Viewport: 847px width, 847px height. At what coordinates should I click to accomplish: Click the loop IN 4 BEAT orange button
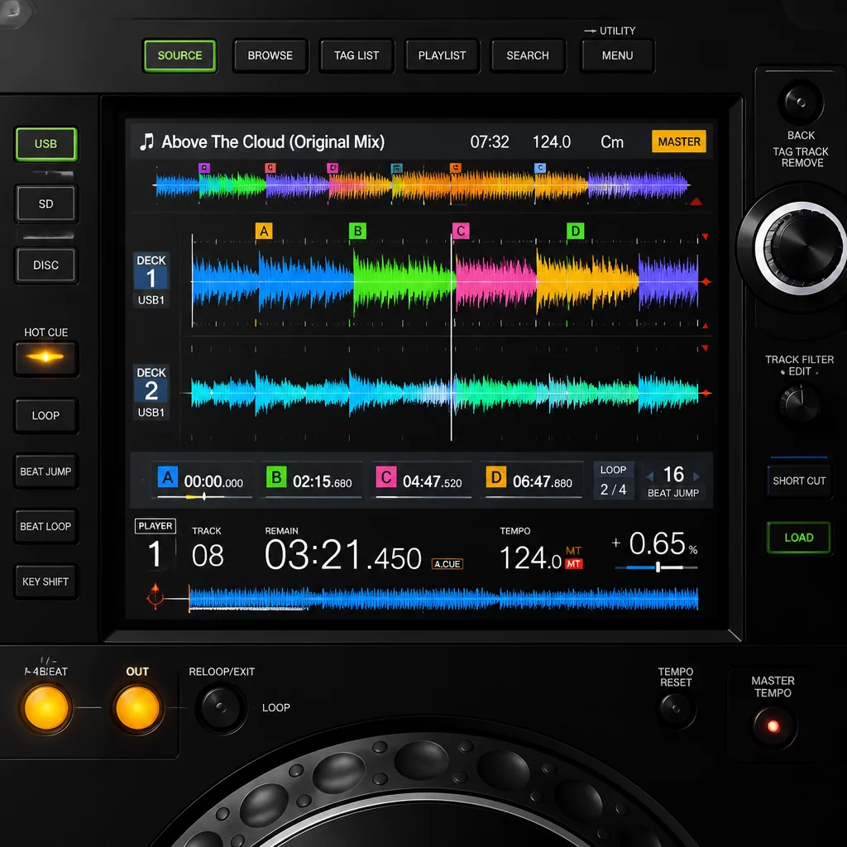[46, 708]
